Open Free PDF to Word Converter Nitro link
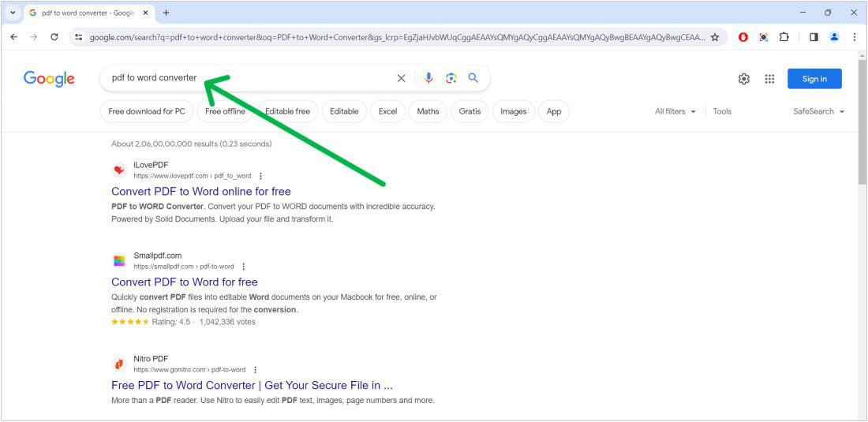 coord(252,385)
